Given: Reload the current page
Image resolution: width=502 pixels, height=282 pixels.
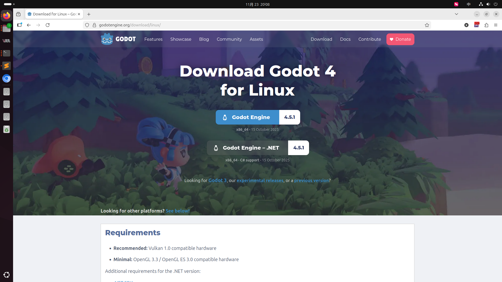Looking at the screenshot, I should 48,25.
